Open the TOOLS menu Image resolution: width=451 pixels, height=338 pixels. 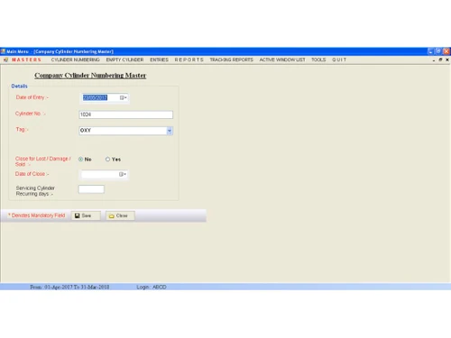318,59
